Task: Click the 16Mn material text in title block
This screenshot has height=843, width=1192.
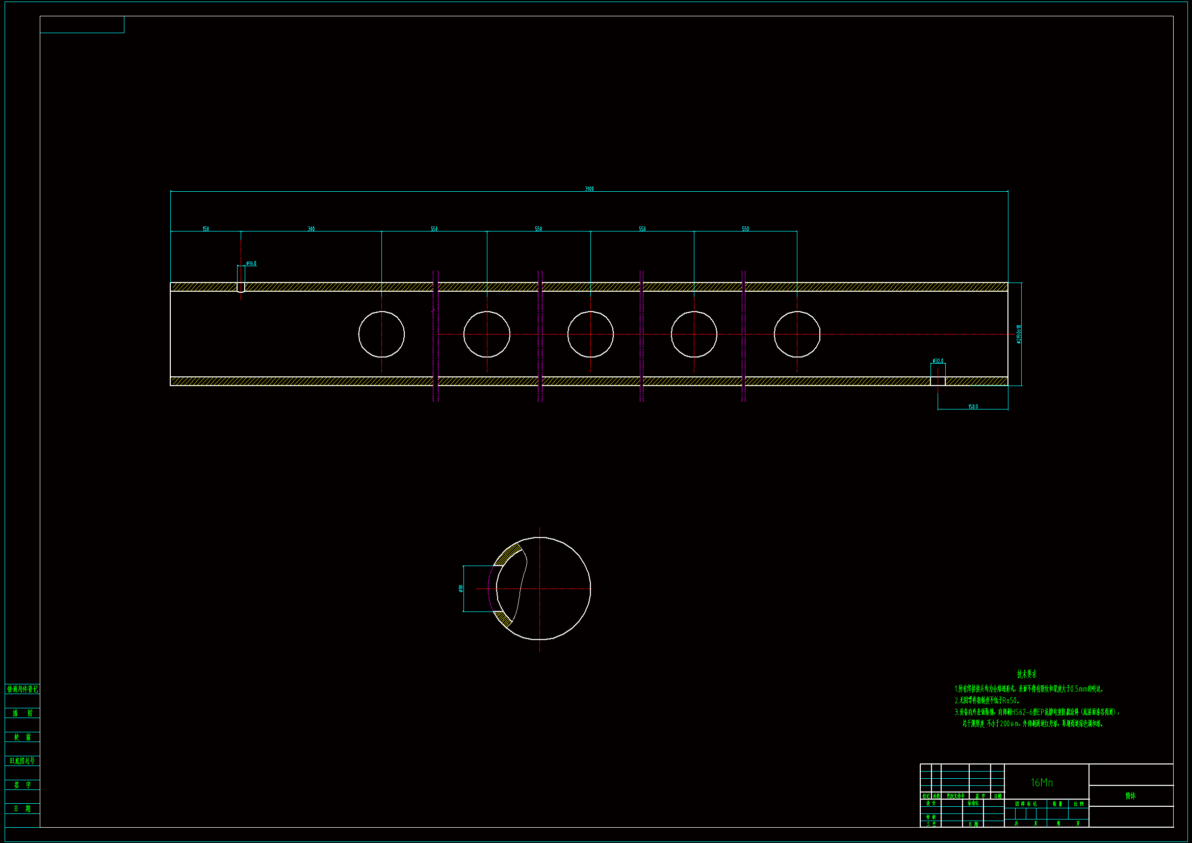Action: coord(1042,782)
